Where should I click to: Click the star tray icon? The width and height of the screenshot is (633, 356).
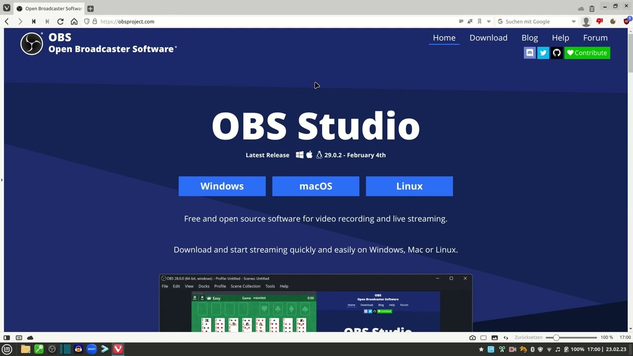[481, 350]
